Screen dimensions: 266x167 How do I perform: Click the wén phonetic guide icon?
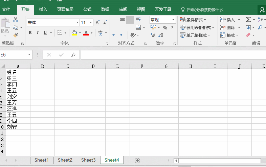[x=101, y=33]
